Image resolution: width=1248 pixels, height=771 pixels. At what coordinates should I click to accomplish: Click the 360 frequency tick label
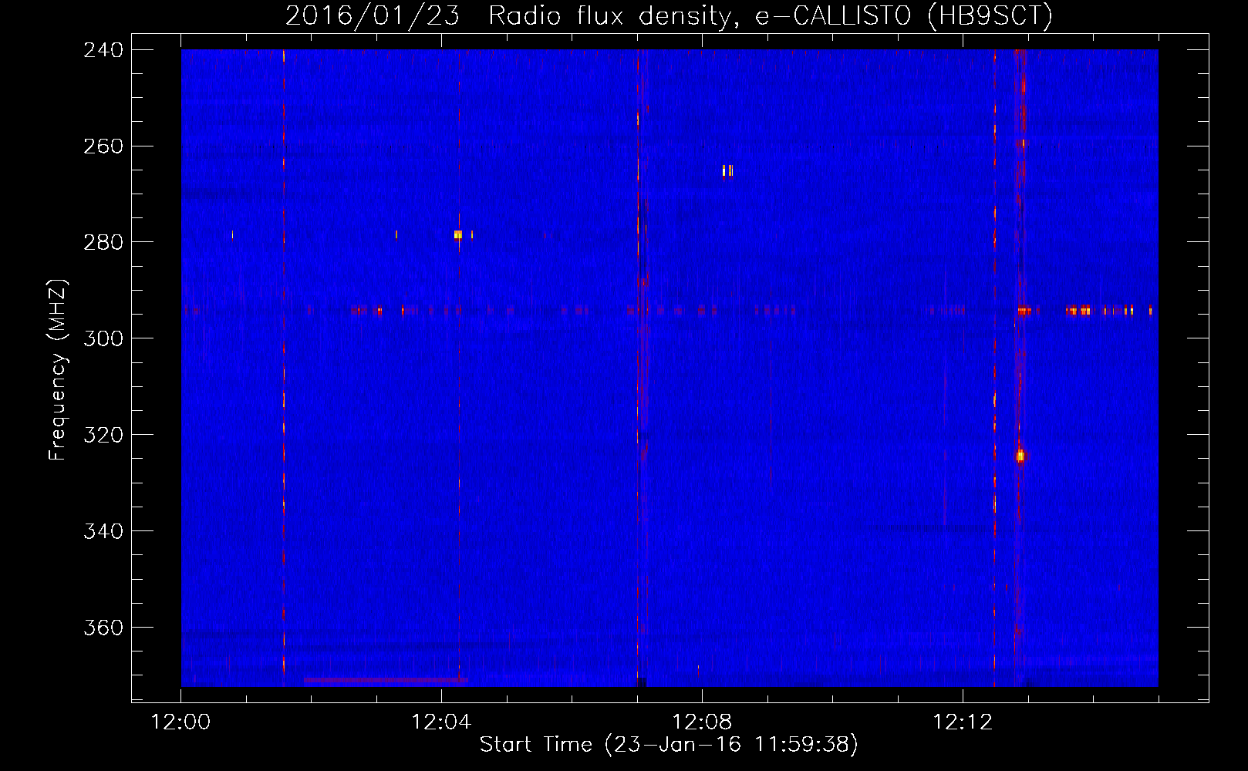click(103, 628)
